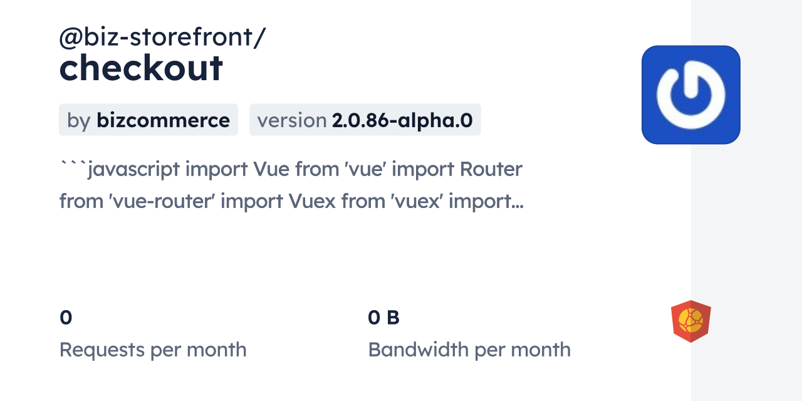Click the word "by" in author badge
Viewport: 802px width, 401px height.
pyautogui.click(x=79, y=120)
